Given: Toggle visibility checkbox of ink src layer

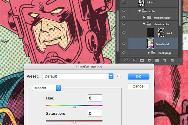Looking at the screenshot, I should (124, 2).
